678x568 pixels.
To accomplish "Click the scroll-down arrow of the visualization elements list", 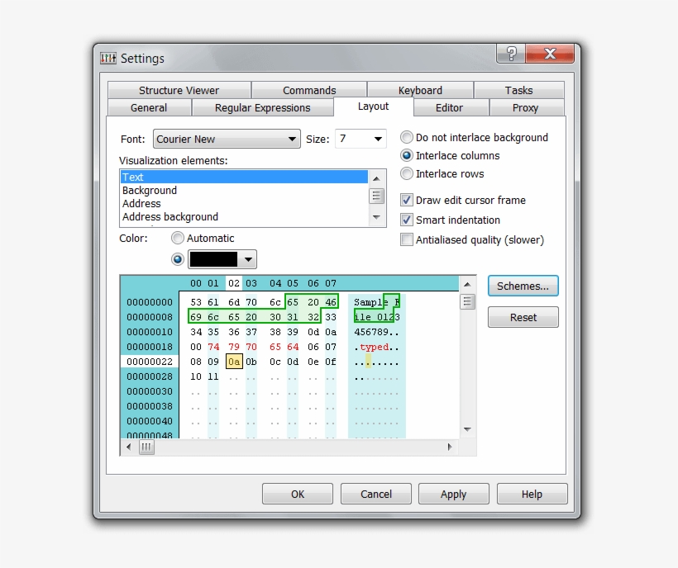I will (x=376, y=217).
